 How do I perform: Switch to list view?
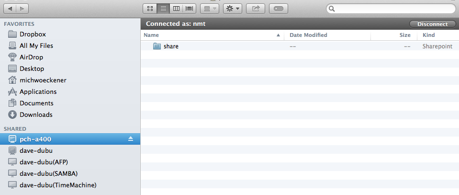[x=163, y=9]
